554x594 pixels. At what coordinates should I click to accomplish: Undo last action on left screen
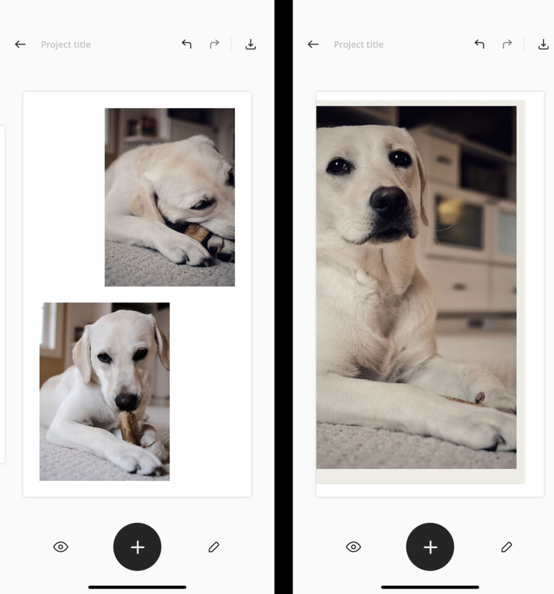pyautogui.click(x=187, y=45)
